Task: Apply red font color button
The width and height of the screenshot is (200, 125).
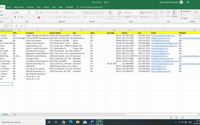Action: point(39,17)
